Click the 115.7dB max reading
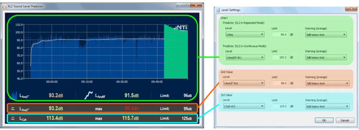 pos(130,118)
